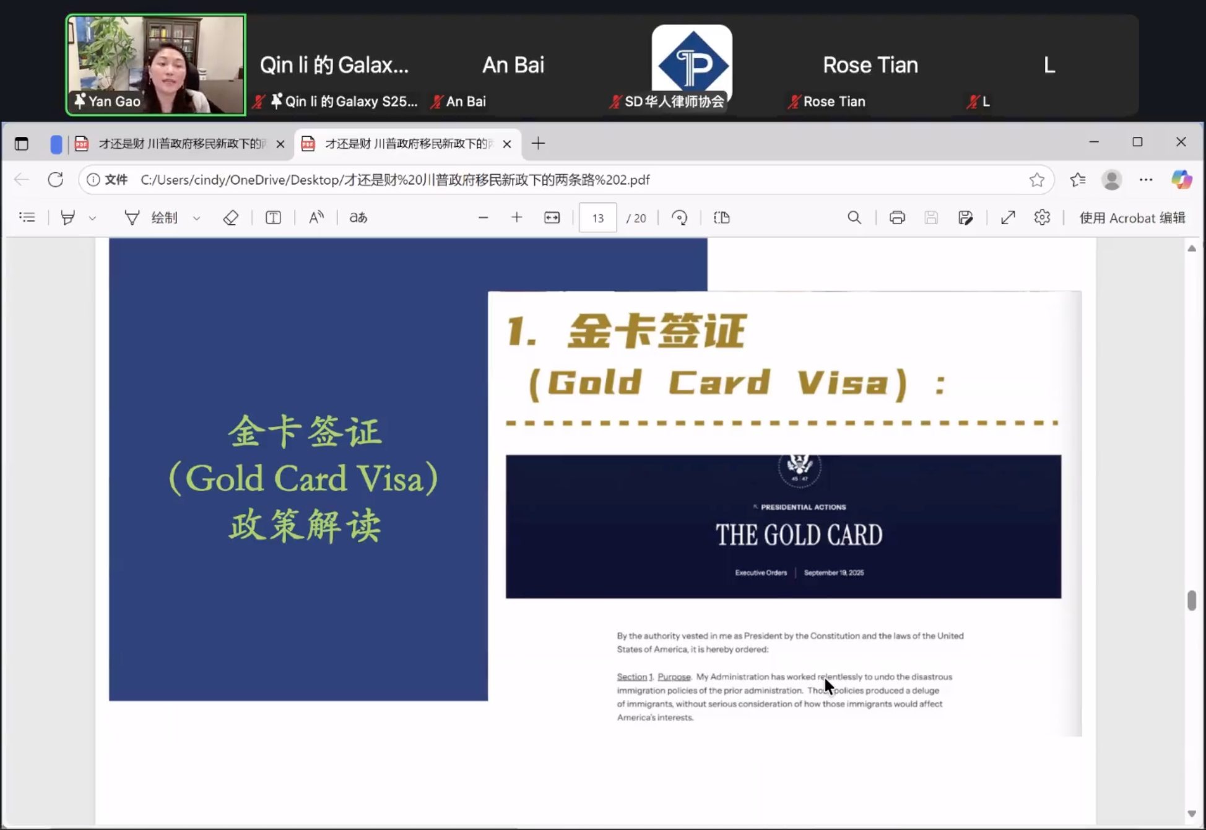The width and height of the screenshot is (1206, 830).
Task: Open the PDF search tool
Action: [854, 217]
